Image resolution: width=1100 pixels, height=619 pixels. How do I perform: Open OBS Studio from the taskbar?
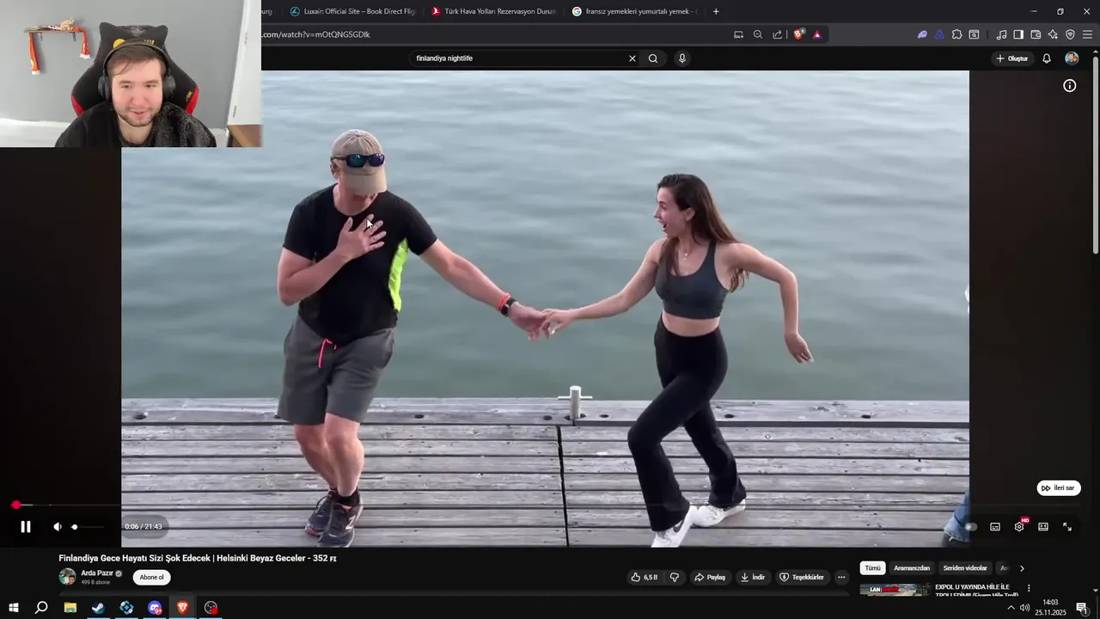click(x=211, y=608)
